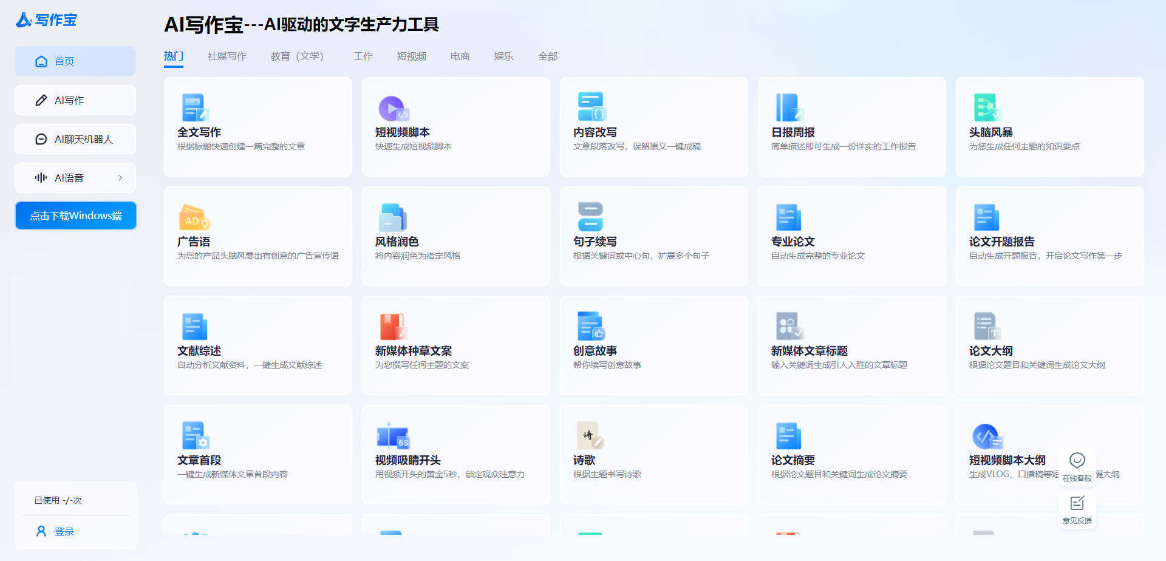The width and height of the screenshot is (1166, 561).
Task: Click the user profile icon beside 登录
Action: coord(41,531)
